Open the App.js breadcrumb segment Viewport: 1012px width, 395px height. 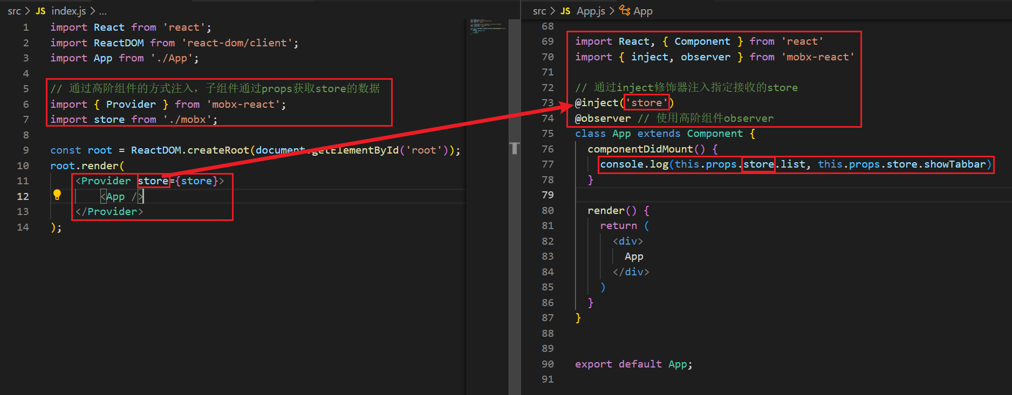click(591, 11)
